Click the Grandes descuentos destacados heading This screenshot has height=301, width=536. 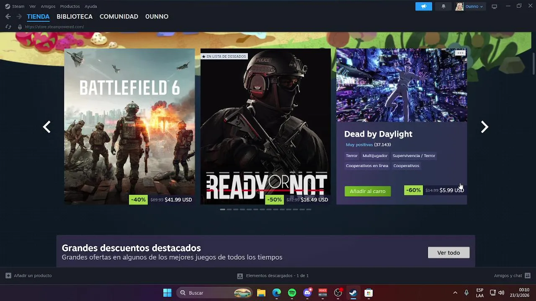point(131,248)
